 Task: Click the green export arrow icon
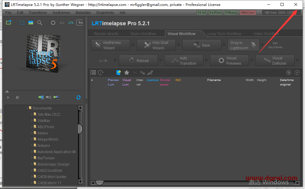9,23
